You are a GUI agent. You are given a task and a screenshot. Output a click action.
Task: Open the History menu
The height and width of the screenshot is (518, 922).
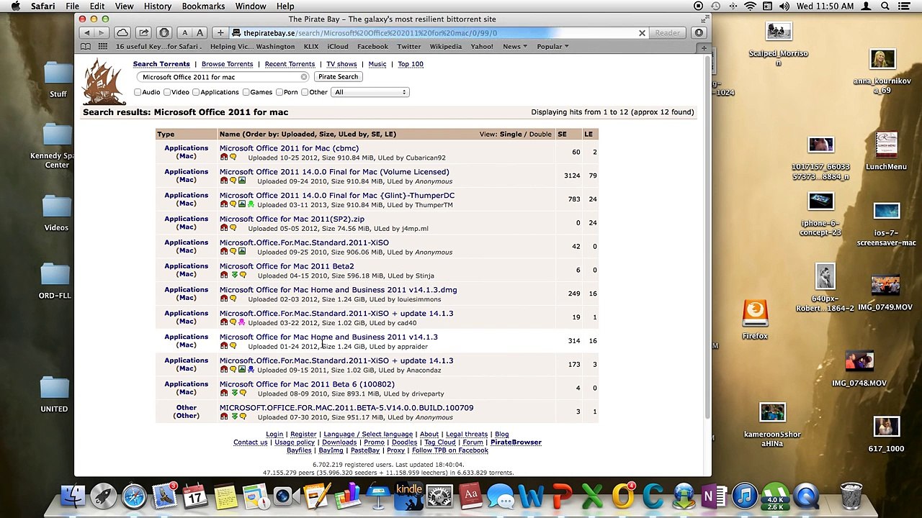pos(157,6)
